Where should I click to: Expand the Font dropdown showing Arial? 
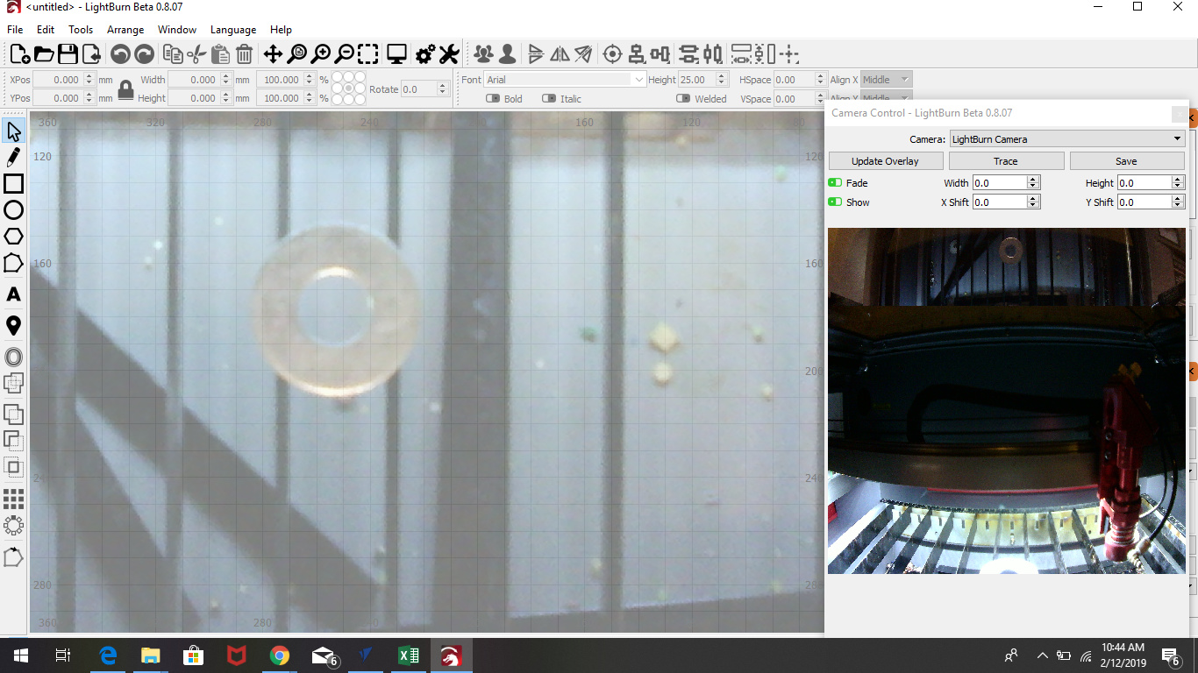point(566,80)
